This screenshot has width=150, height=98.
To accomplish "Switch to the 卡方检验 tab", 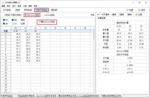I will coord(7,10).
